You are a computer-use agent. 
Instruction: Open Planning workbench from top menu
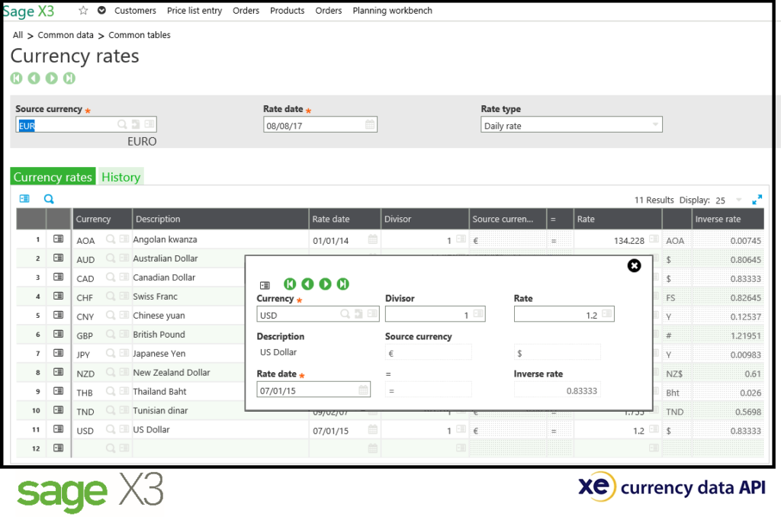tap(392, 11)
